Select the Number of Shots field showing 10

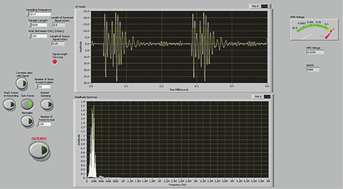[x=44, y=86]
